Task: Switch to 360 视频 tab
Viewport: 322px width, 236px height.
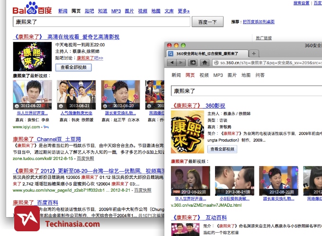Action: tap(204, 75)
